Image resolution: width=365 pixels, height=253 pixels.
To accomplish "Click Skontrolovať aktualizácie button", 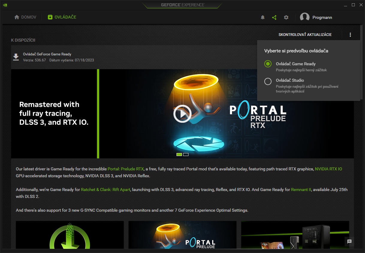I will click(x=305, y=35).
